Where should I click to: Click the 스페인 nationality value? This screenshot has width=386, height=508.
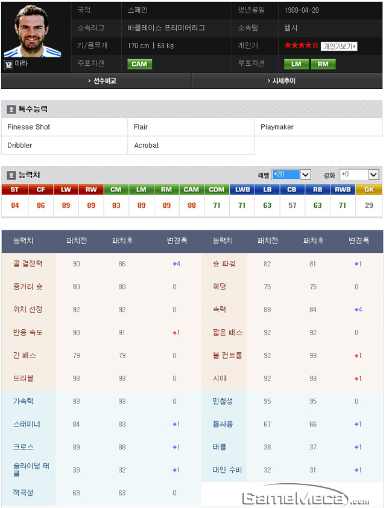point(138,10)
